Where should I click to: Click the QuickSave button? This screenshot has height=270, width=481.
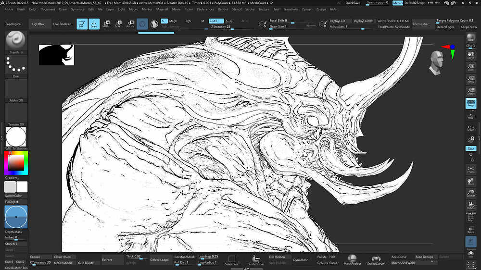(353, 3)
